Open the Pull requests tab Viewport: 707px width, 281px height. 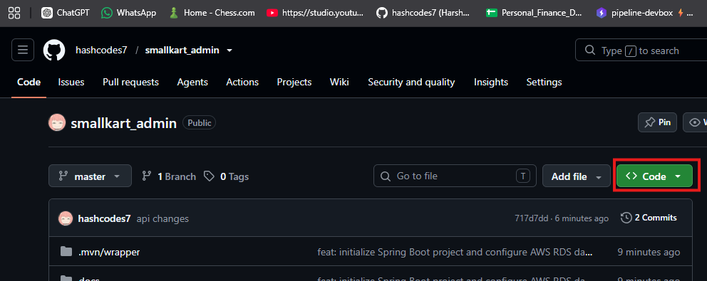pos(130,83)
